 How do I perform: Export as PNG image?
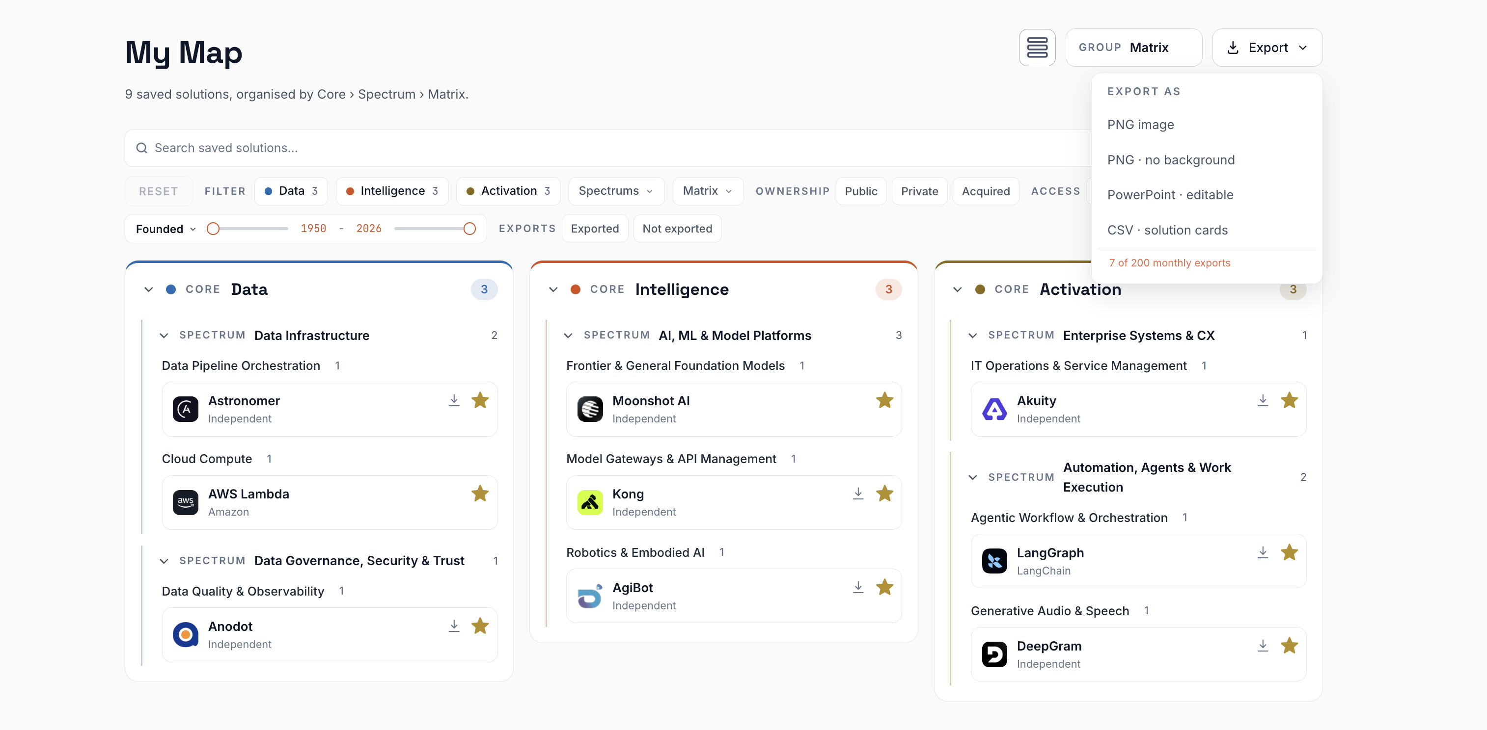click(1207, 125)
